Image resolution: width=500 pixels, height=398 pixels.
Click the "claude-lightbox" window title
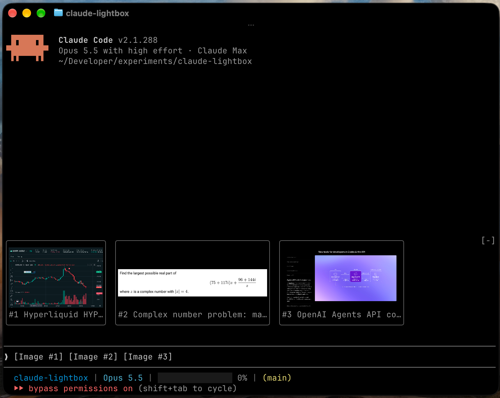(x=97, y=13)
